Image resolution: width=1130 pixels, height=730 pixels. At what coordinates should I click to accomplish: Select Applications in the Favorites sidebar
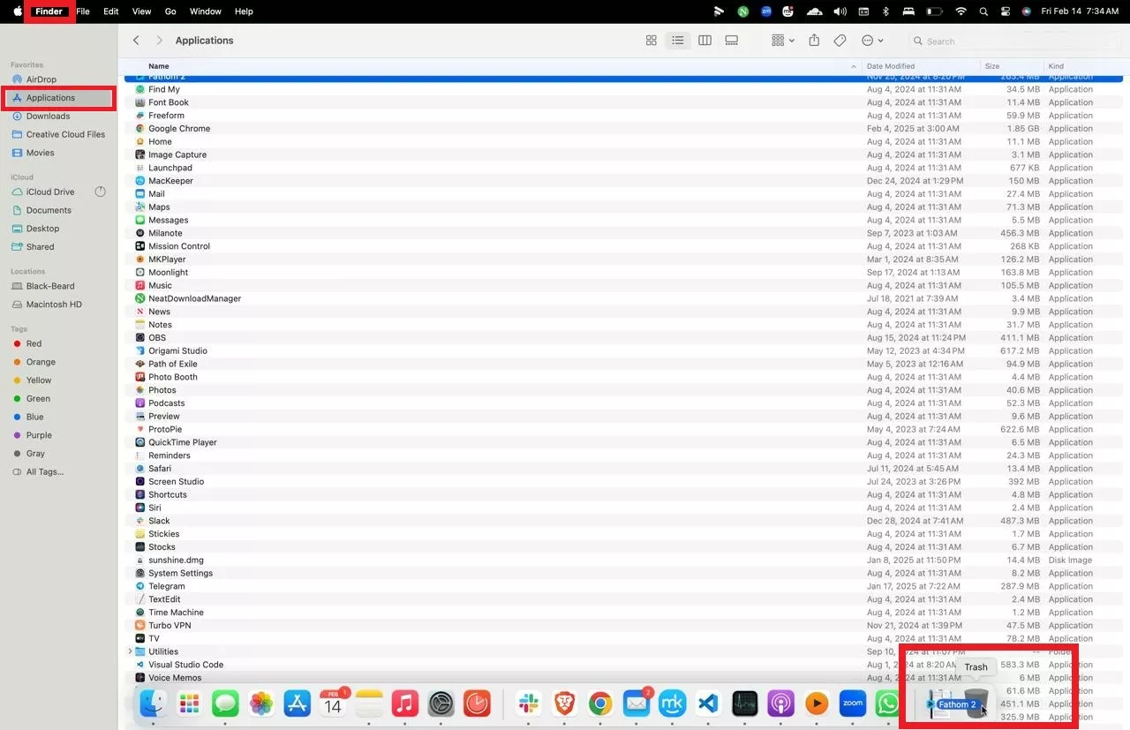click(49, 97)
